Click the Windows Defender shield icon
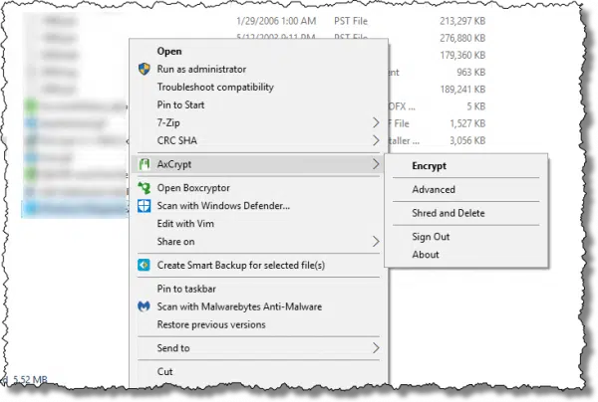 click(x=145, y=206)
